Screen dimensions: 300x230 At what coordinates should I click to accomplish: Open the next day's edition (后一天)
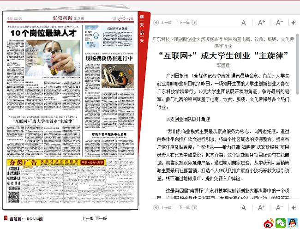tap(142, 36)
